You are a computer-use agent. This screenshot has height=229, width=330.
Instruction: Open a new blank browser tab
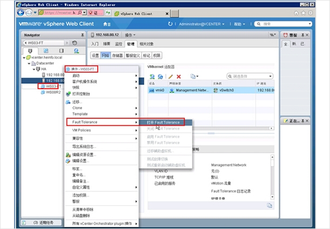[x=174, y=14]
